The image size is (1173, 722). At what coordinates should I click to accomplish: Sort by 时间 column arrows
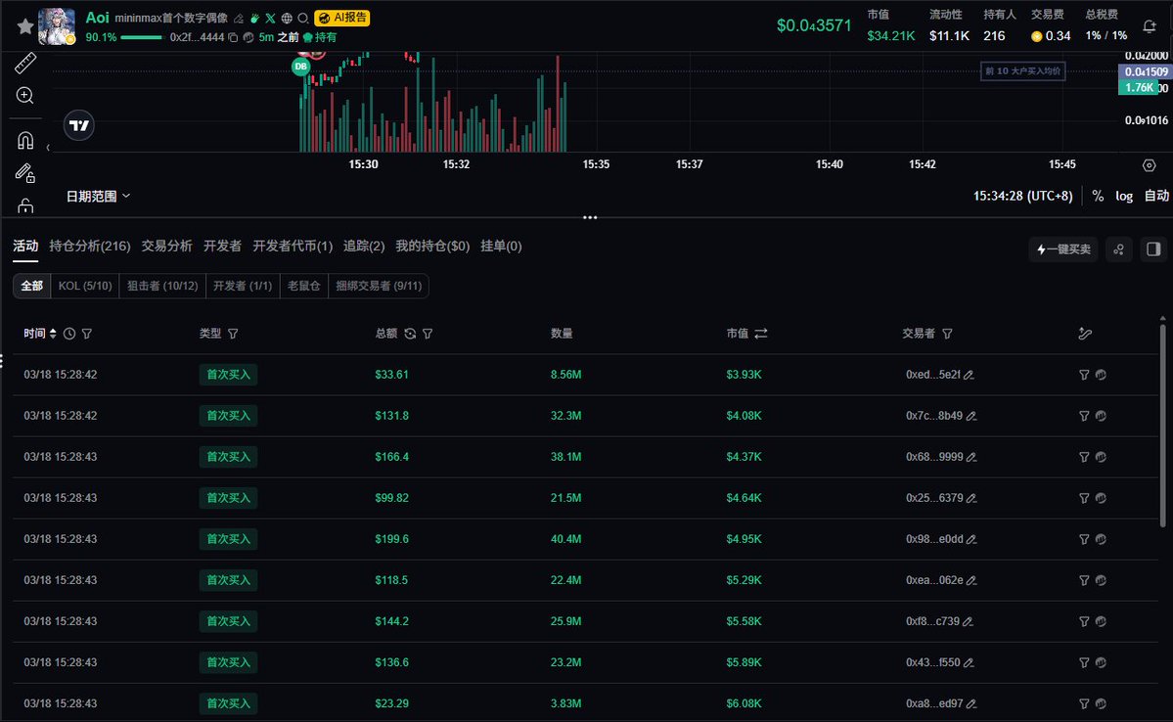click(53, 334)
